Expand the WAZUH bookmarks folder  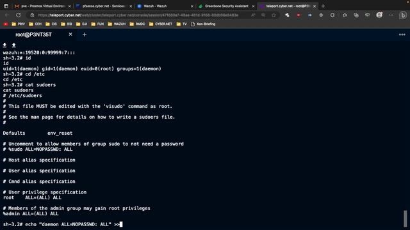point(117,24)
